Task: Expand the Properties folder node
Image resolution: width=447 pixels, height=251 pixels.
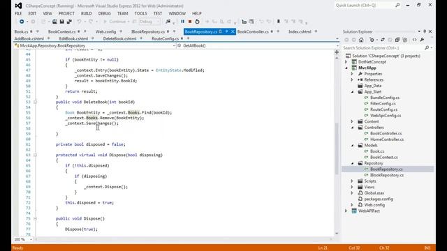Action: pos(352,74)
